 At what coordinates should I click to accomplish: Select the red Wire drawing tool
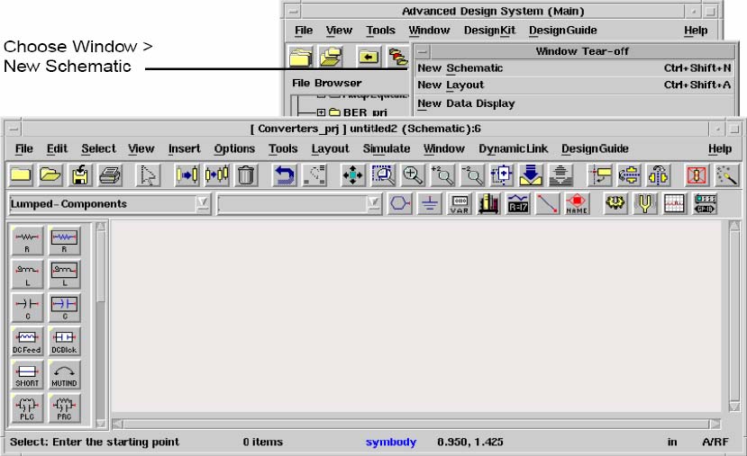[547, 204]
